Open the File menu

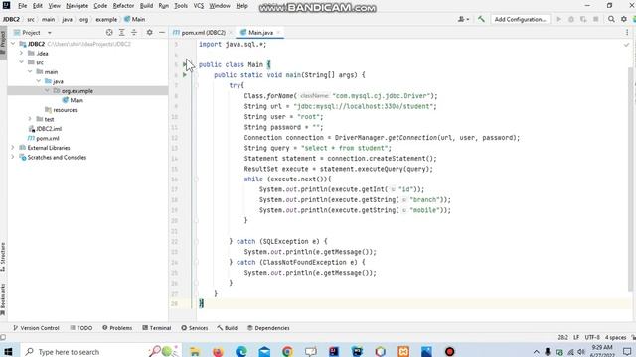click(x=22, y=6)
